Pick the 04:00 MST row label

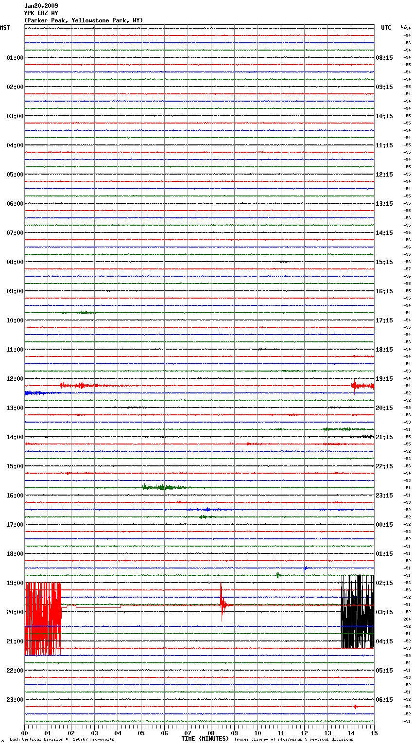coord(15,145)
